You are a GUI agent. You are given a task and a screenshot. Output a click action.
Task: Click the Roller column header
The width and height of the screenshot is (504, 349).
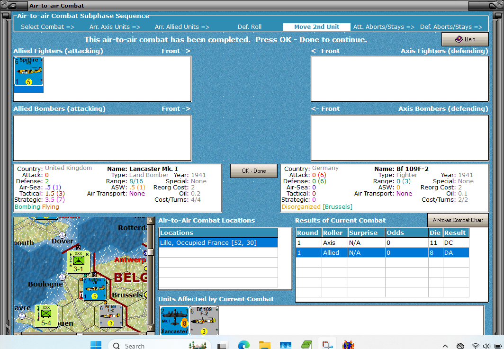[334, 233]
